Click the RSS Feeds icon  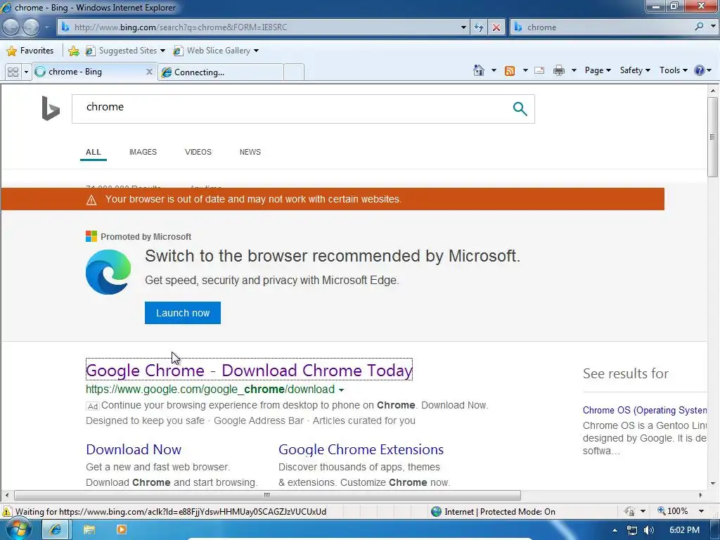tap(510, 70)
